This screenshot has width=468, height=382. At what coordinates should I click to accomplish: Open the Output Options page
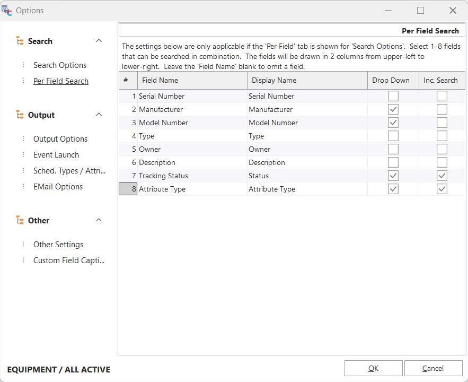pyautogui.click(x=60, y=139)
